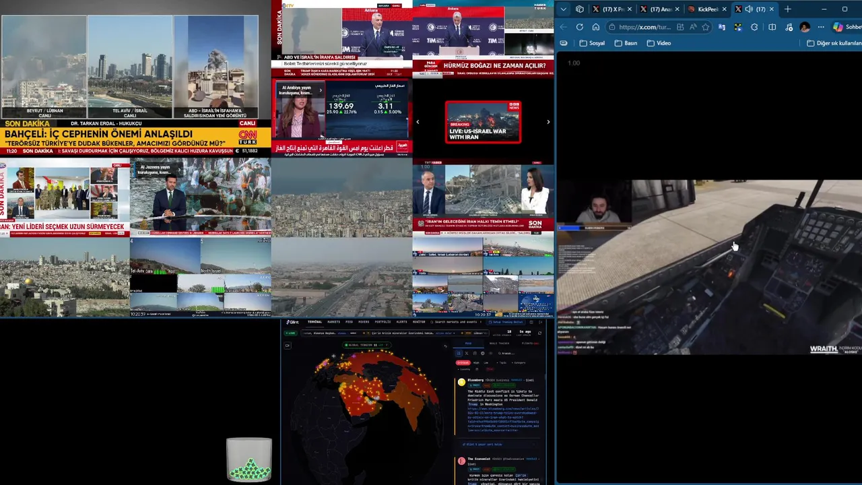Open the Video bookmarks folder
This screenshot has height=485, width=862.
(659, 43)
